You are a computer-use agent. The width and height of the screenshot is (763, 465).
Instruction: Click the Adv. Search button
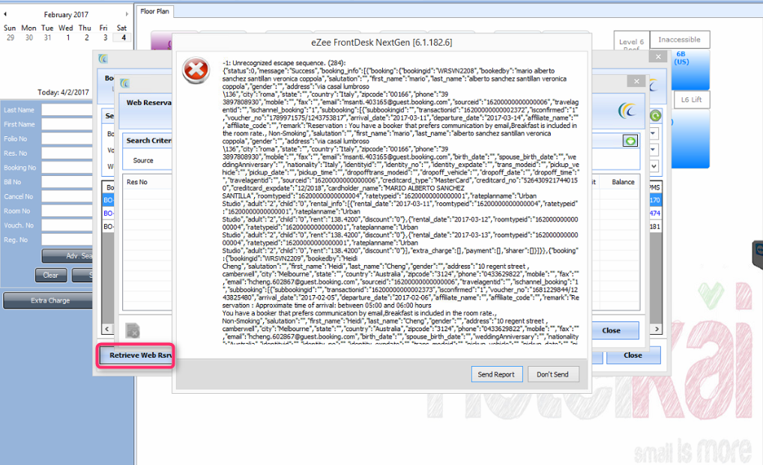point(67,255)
